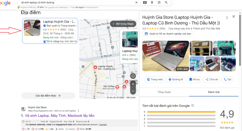Switch to the Tổng Quan tab

pos(164,92)
